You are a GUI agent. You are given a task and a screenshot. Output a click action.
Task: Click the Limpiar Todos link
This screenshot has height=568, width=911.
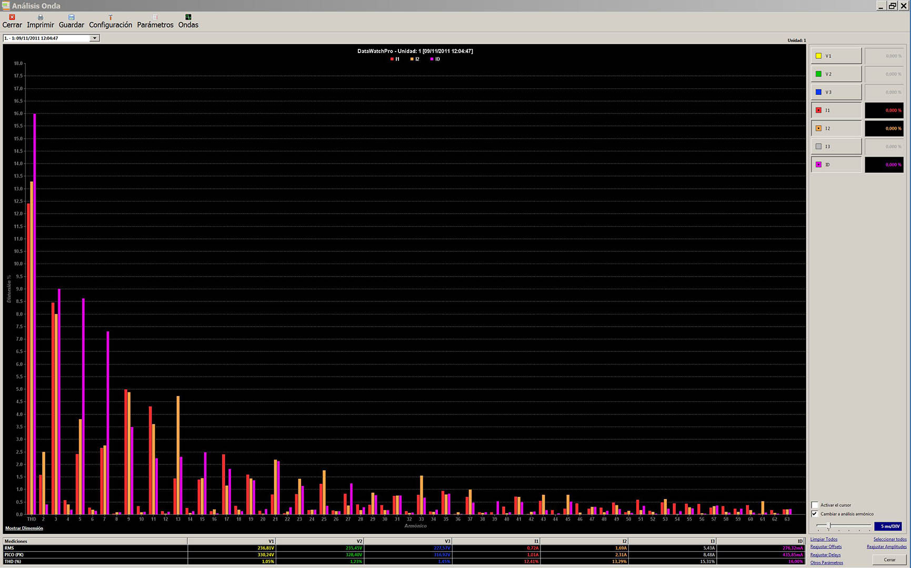coord(824,539)
